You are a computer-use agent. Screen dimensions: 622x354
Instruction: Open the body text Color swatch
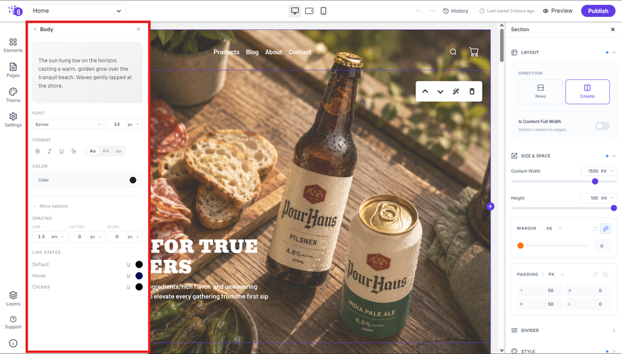[x=133, y=180]
